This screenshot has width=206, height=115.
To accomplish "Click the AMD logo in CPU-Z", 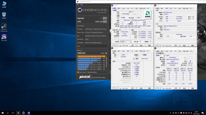I will (x=148, y=15).
